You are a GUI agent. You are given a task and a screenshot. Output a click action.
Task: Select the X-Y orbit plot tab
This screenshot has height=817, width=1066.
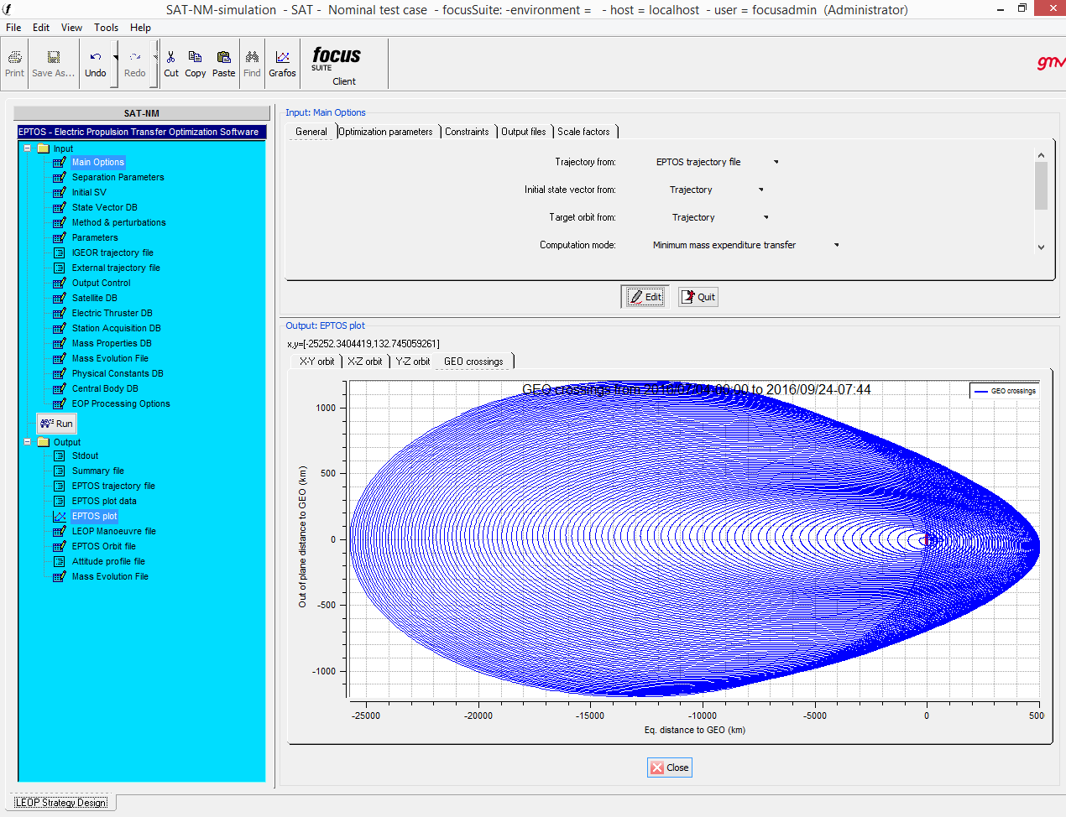click(316, 362)
